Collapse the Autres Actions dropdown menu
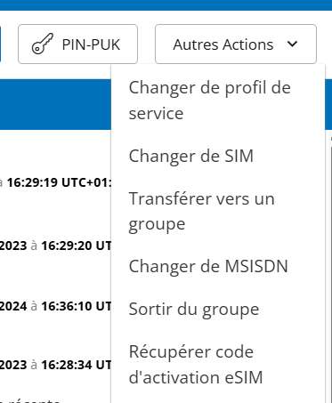Screen dimensions: 332x403 [x=236, y=44]
